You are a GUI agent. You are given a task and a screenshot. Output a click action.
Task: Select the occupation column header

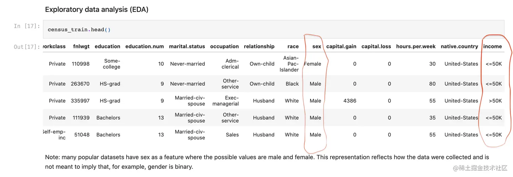[224, 46]
